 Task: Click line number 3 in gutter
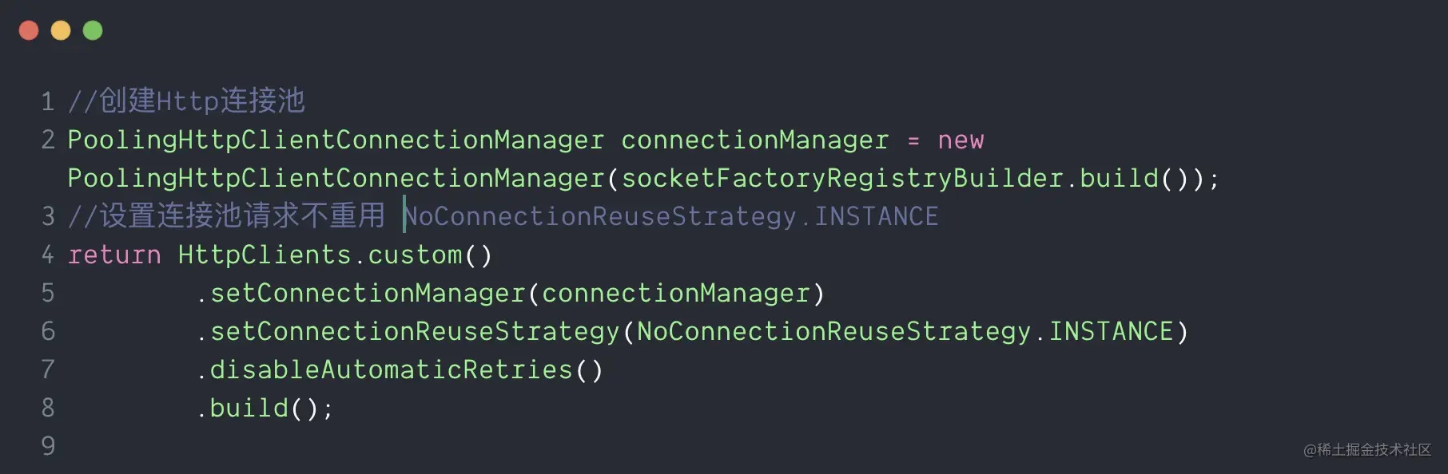(x=48, y=216)
